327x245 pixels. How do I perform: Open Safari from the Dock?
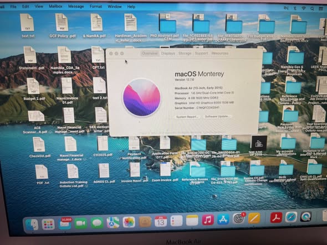coord(291,217)
